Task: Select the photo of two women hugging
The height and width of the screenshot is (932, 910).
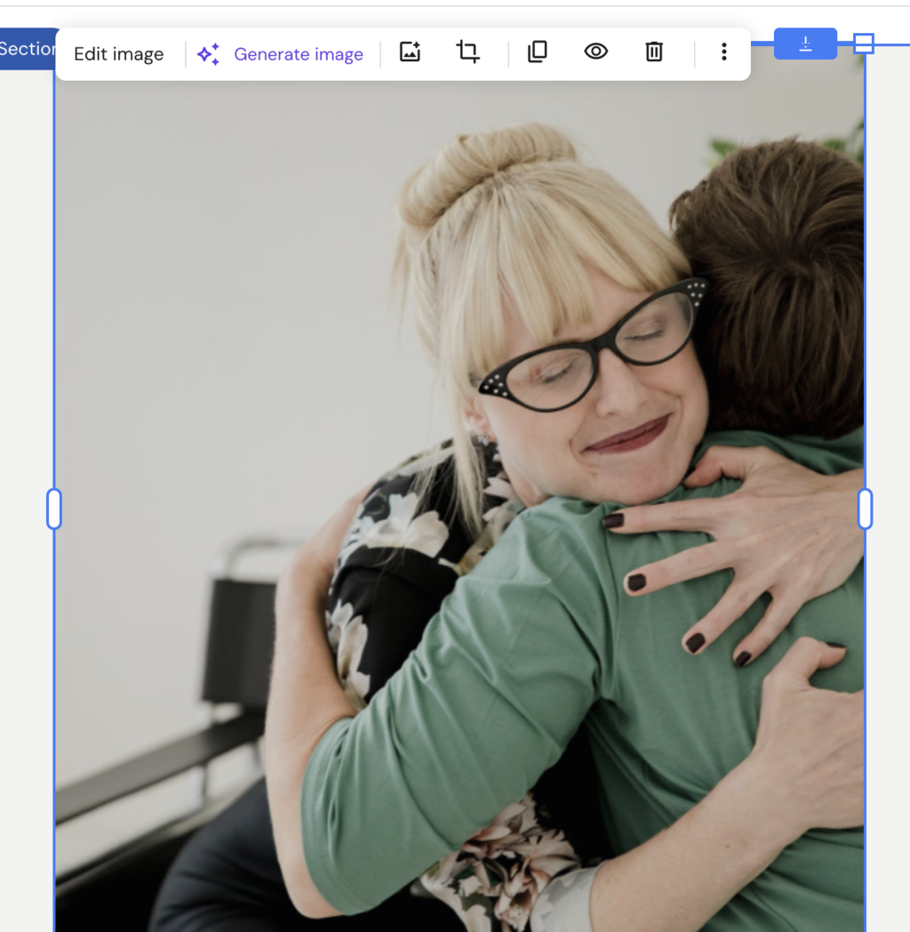Action: [459, 505]
